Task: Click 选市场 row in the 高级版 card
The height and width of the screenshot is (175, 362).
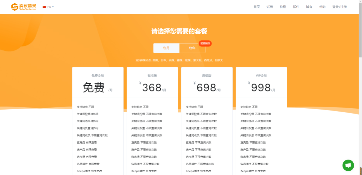Action: pyautogui.click(x=198, y=157)
